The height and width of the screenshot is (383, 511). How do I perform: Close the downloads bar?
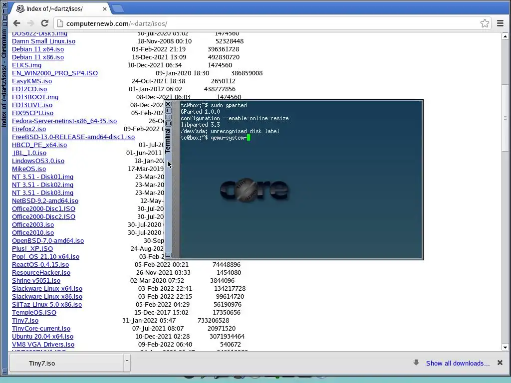[500, 363]
